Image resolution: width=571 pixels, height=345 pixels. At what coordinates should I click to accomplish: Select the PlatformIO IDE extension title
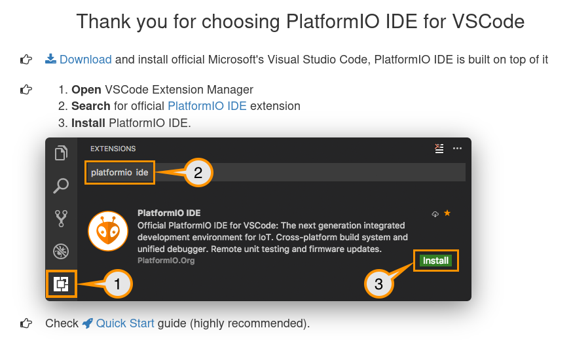(169, 213)
